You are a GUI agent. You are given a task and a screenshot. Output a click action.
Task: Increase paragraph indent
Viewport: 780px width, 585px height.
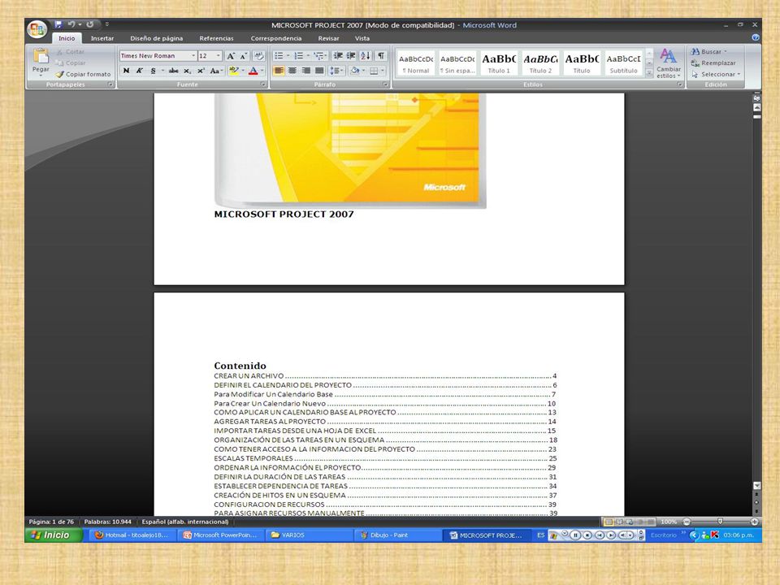pyautogui.click(x=351, y=56)
